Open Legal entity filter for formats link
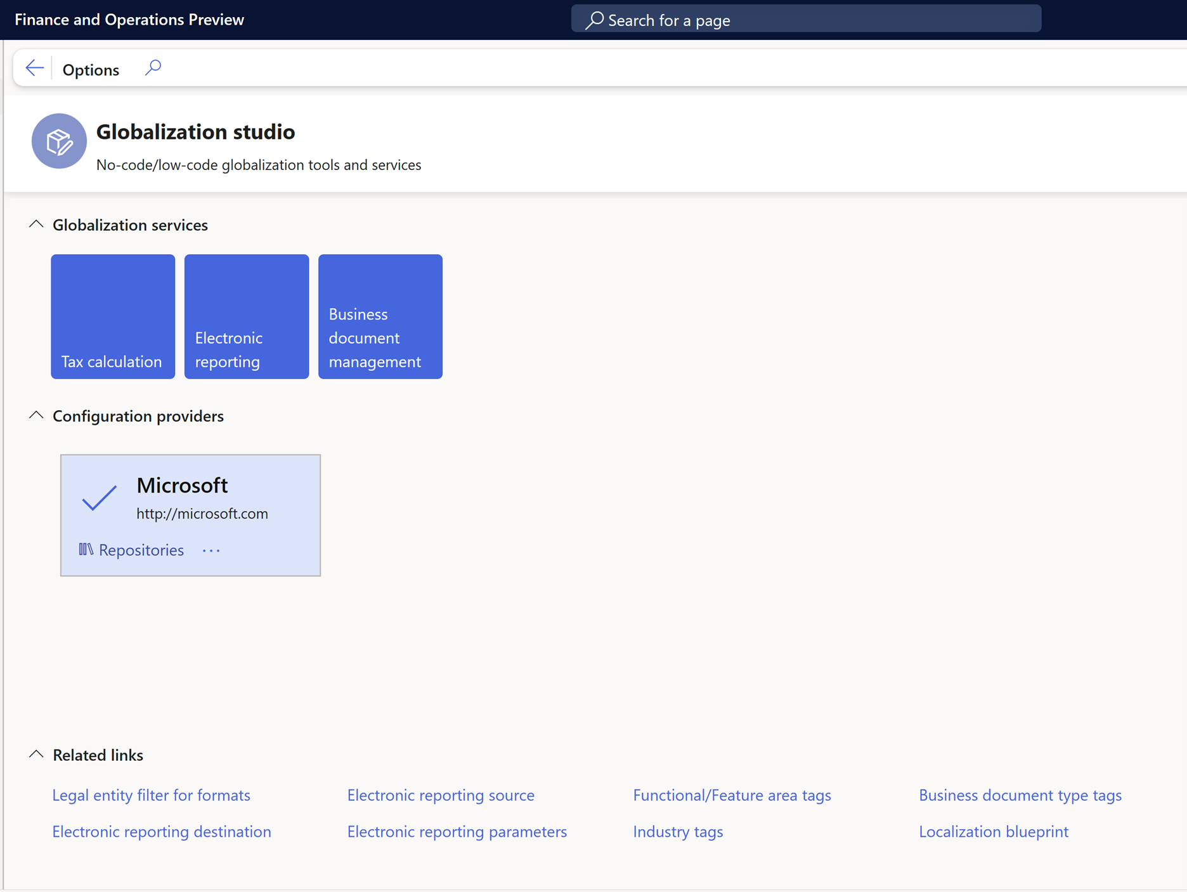This screenshot has width=1187, height=892. tap(151, 795)
